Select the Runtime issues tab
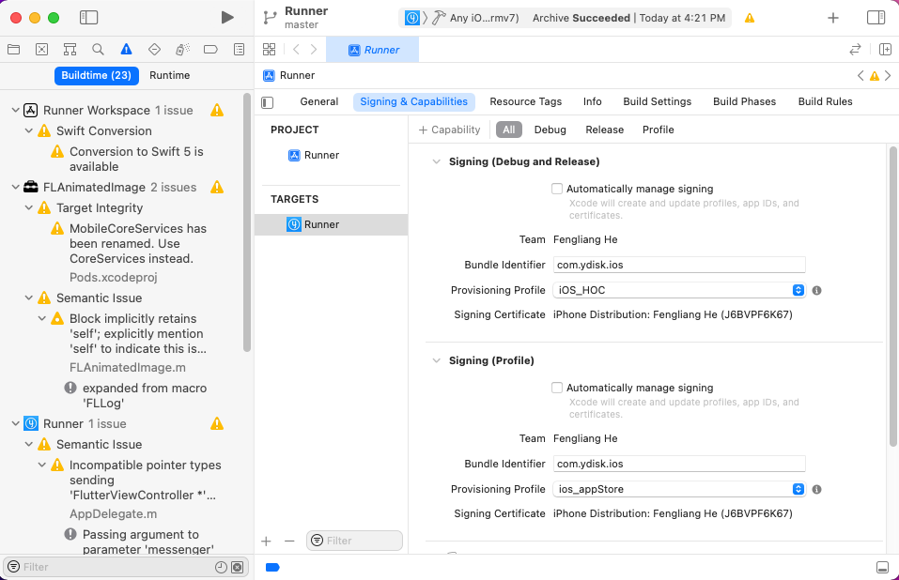Image resolution: width=899 pixels, height=580 pixels. click(x=169, y=75)
